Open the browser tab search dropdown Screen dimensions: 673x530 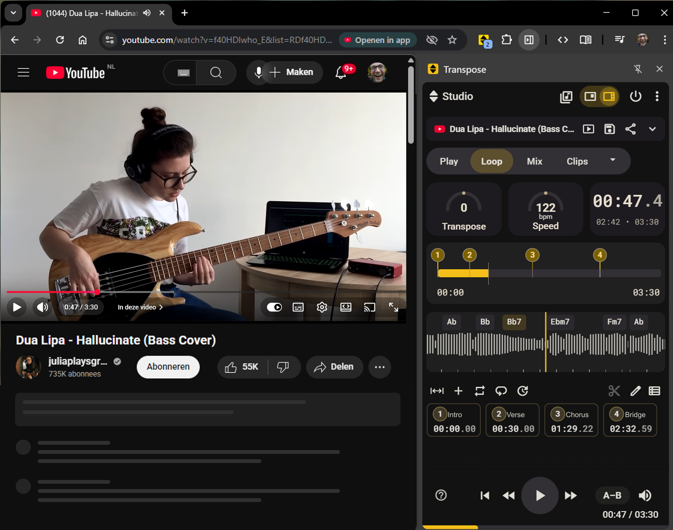(x=13, y=13)
